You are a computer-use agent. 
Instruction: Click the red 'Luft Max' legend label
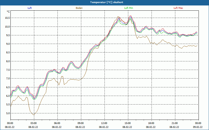[178, 8]
